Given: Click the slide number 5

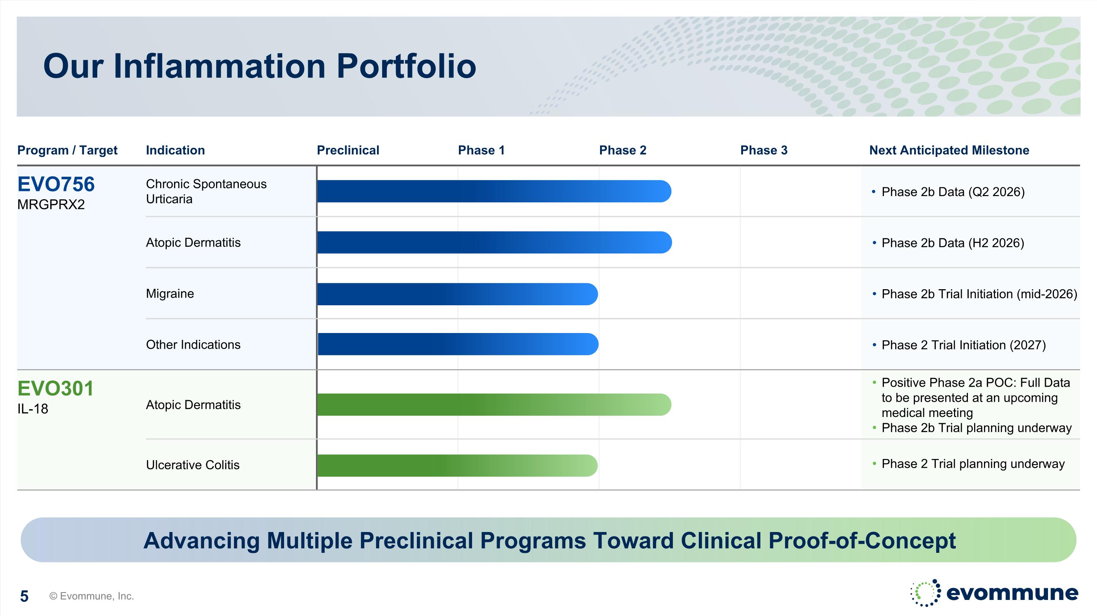Looking at the screenshot, I should pos(24,596).
